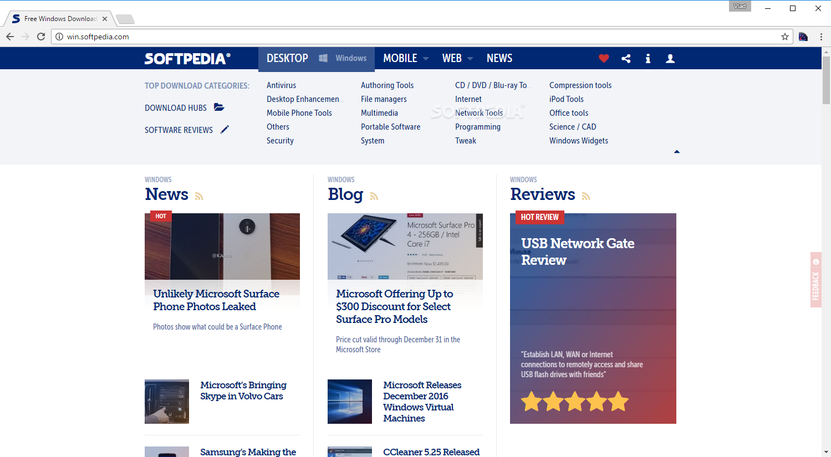Click the DOWNLOAD HUBS link

tap(176, 108)
